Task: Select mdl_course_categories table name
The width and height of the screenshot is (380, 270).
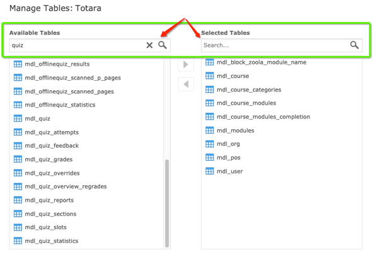Action: click(249, 90)
